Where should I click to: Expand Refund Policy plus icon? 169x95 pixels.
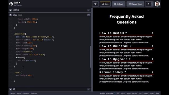152,72
